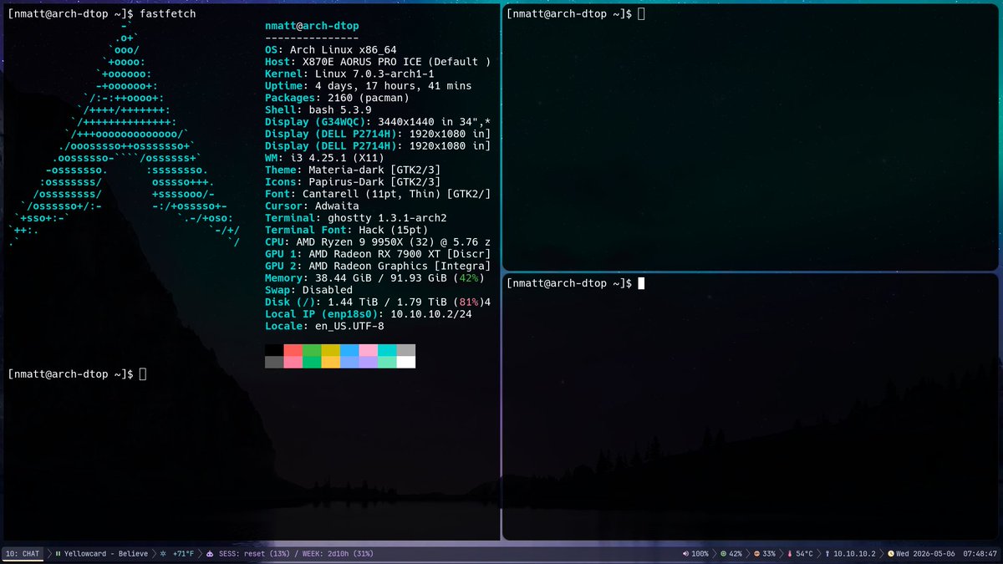Click the clock icon before Wed 2026-05-06
Screen dimensions: 1003x564
pyautogui.click(x=891, y=554)
